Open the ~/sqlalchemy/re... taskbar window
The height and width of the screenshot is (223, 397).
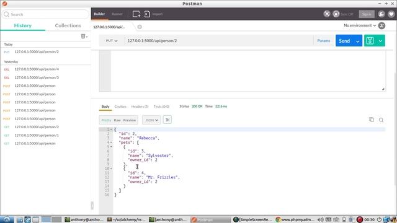[x=126, y=219]
